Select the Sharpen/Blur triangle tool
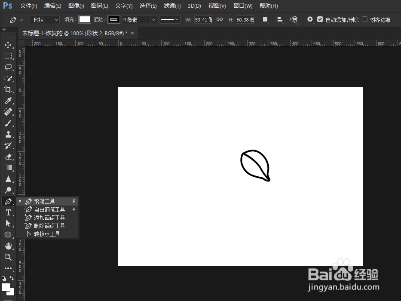The height and width of the screenshot is (301, 401). tap(8, 179)
